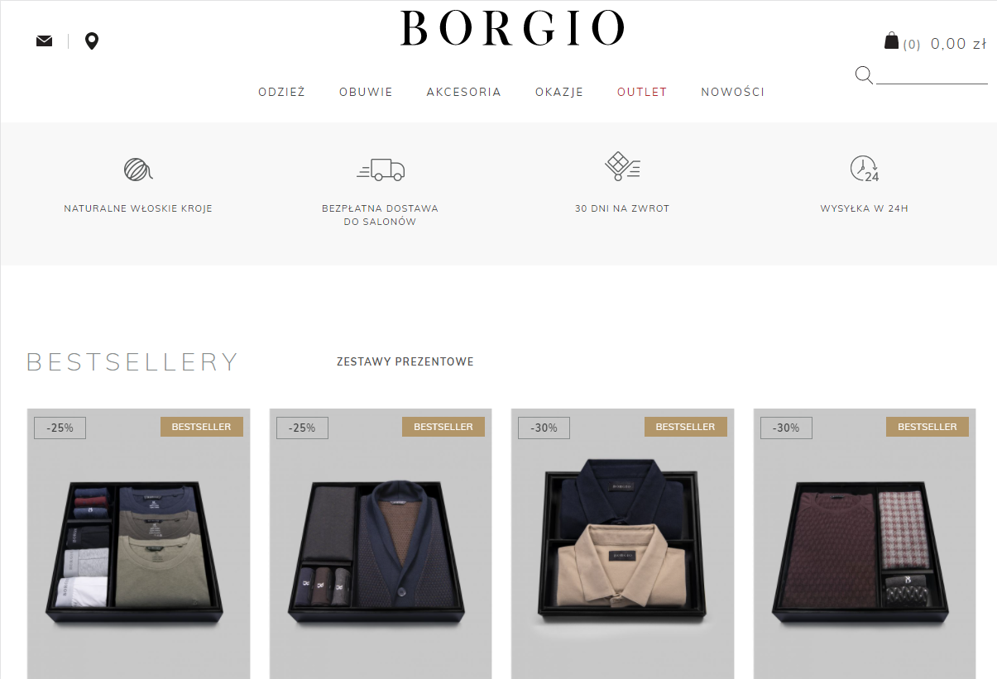Open the gift set with green t-shirts
Viewport: 997px width, 679px height.
(x=139, y=543)
